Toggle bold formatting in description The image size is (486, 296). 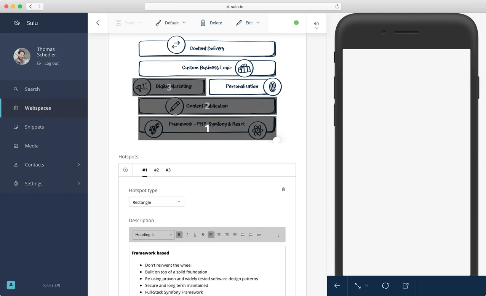[x=179, y=235]
